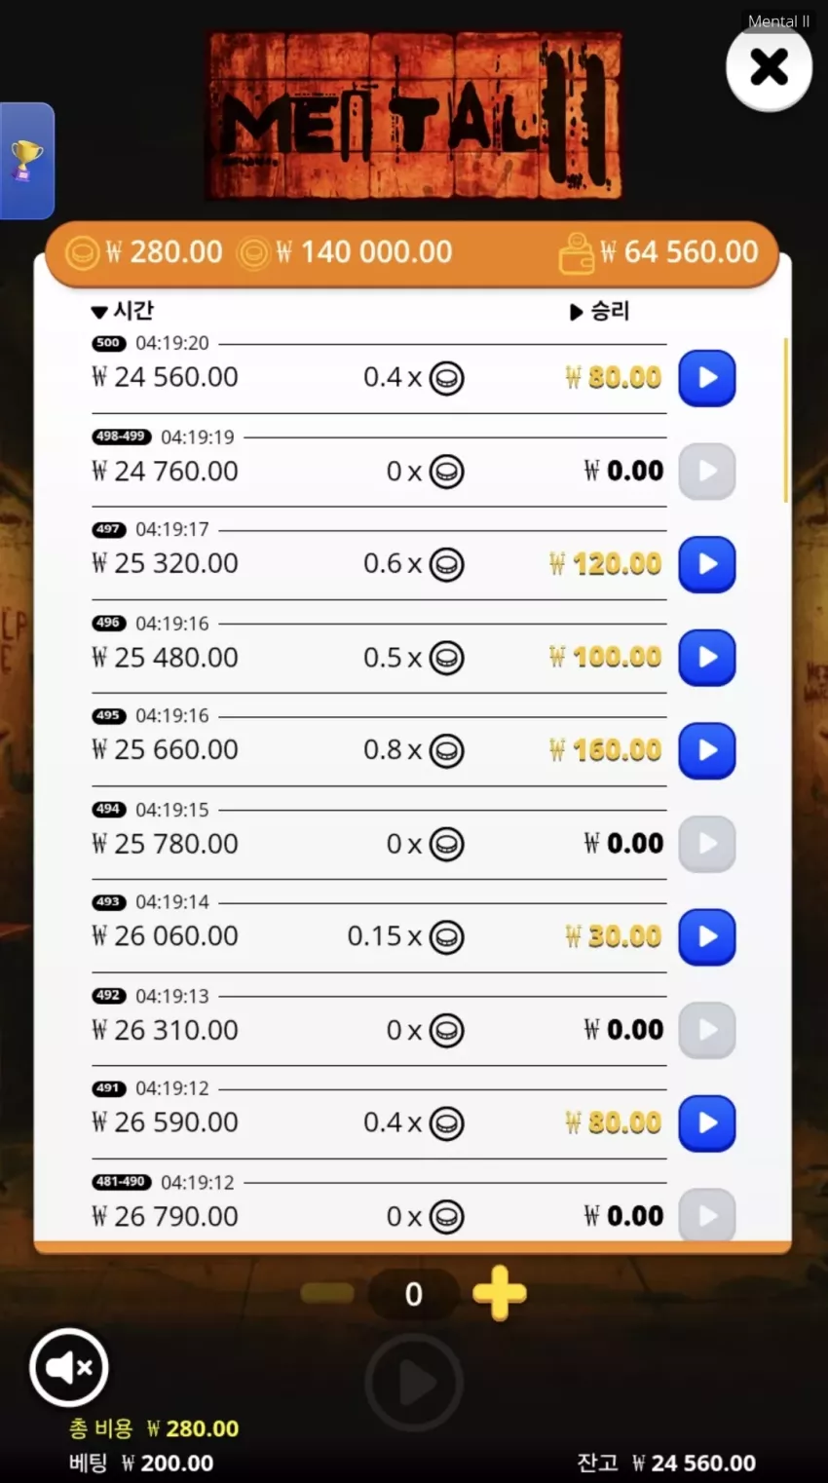Image resolution: width=828 pixels, height=1483 pixels.
Task: Click the autoplay count field showing 0
Action: point(413,1294)
